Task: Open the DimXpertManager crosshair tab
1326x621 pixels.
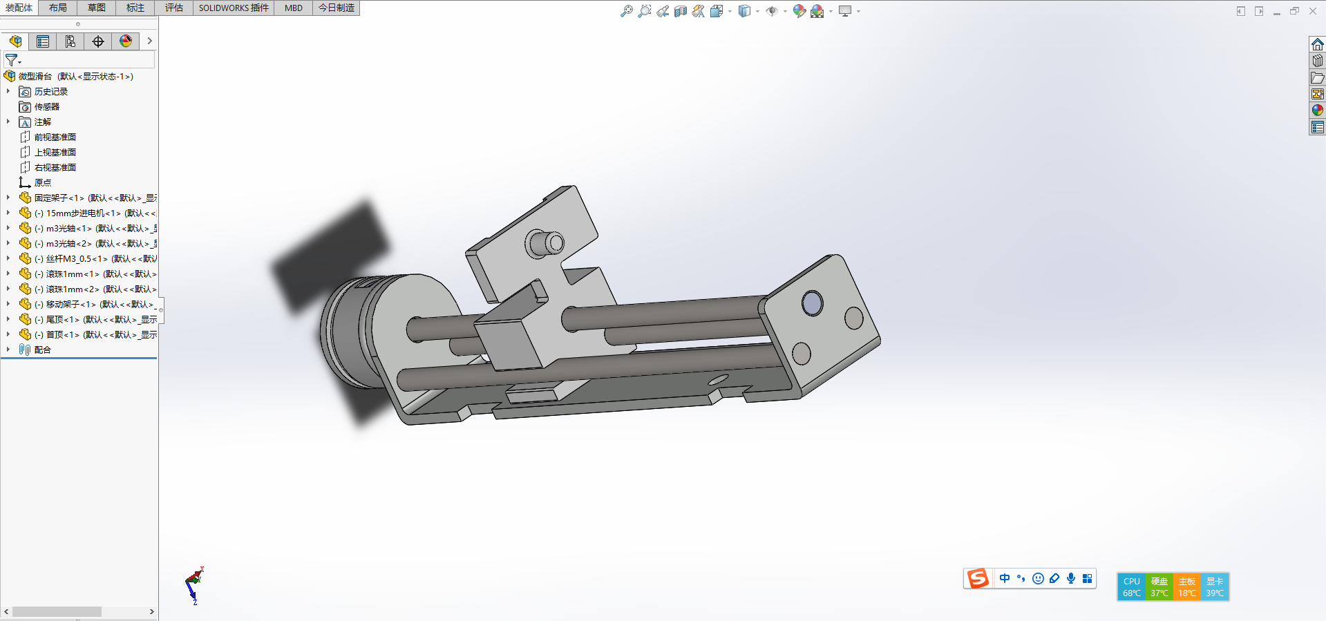Action: pyautogui.click(x=98, y=41)
